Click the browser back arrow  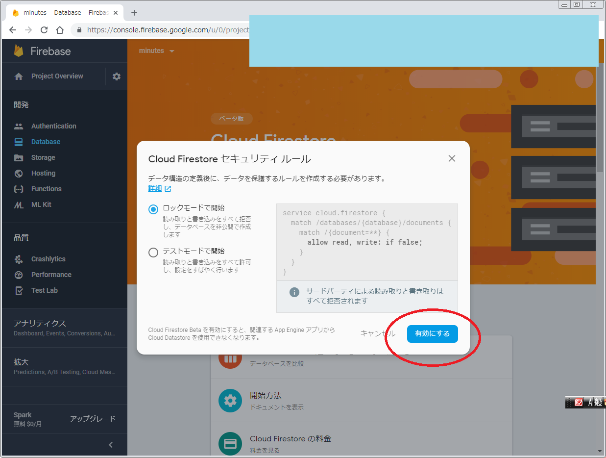coord(13,30)
